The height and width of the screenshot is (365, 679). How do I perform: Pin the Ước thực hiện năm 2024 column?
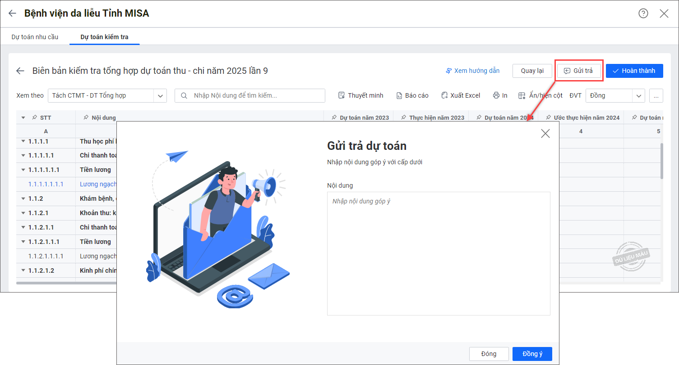tap(548, 117)
